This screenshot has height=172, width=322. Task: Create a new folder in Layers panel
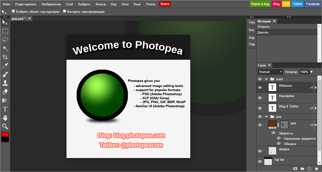click(302, 169)
